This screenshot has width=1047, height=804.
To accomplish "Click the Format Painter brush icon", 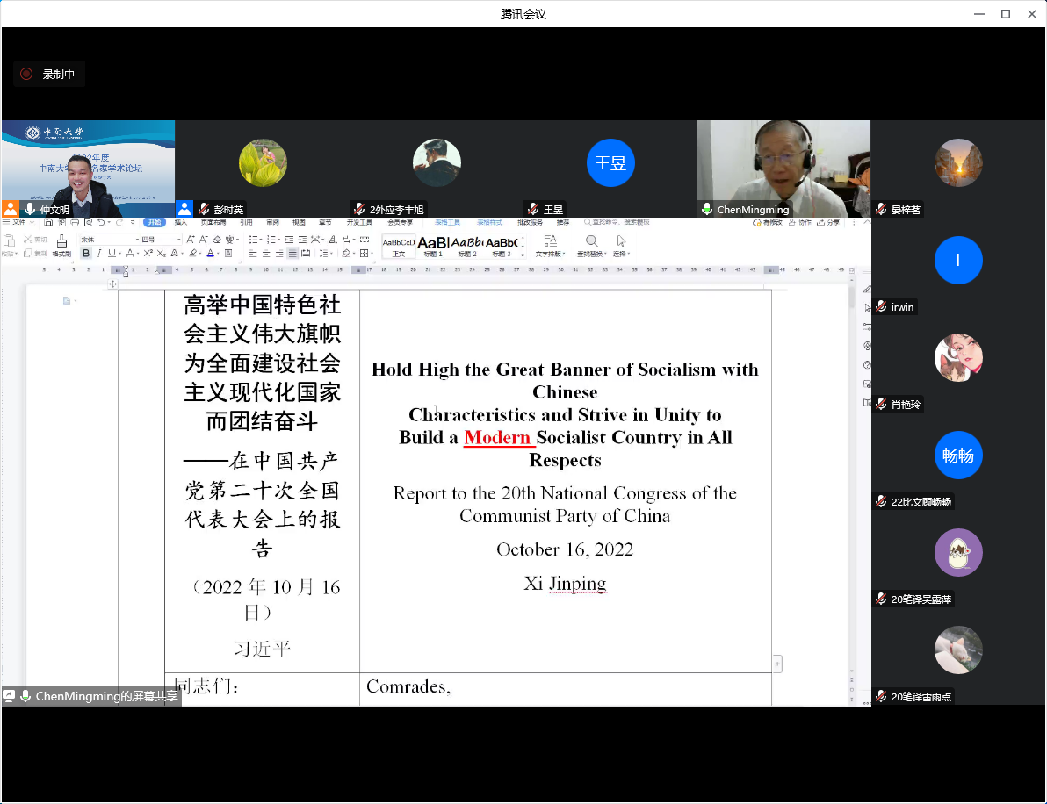I will pyautogui.click(x=61, y=241).
